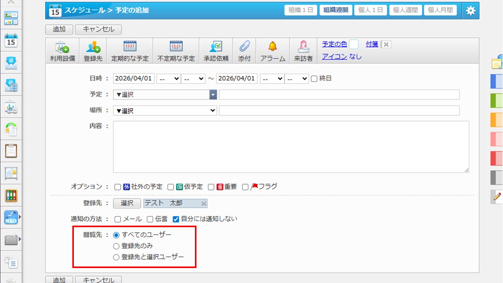Open settings with the gear icon
The height and width of the screenshot is (283, 503).
(x=470, y=11)
